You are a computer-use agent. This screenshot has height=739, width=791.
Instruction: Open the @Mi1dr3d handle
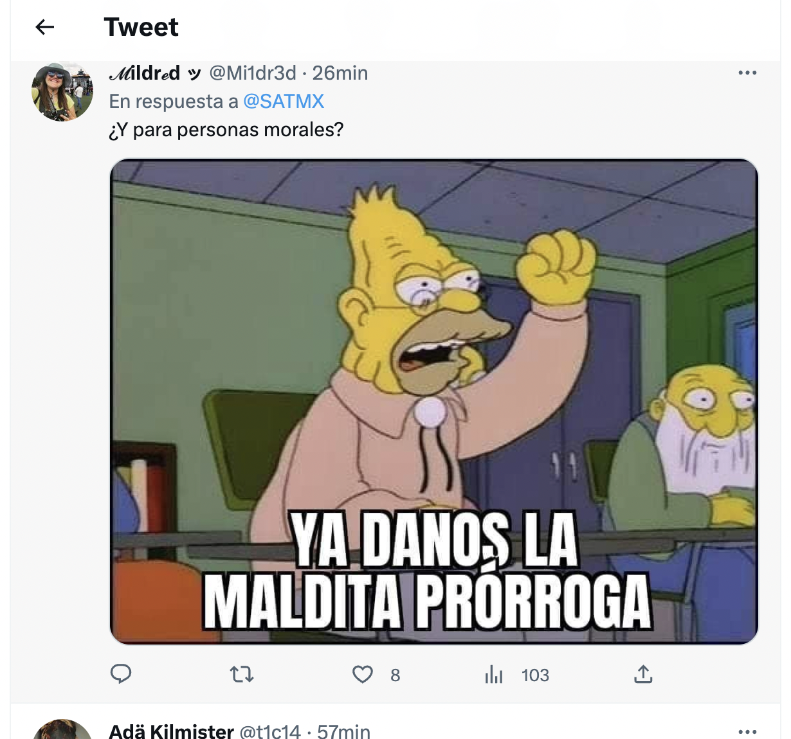253,73
